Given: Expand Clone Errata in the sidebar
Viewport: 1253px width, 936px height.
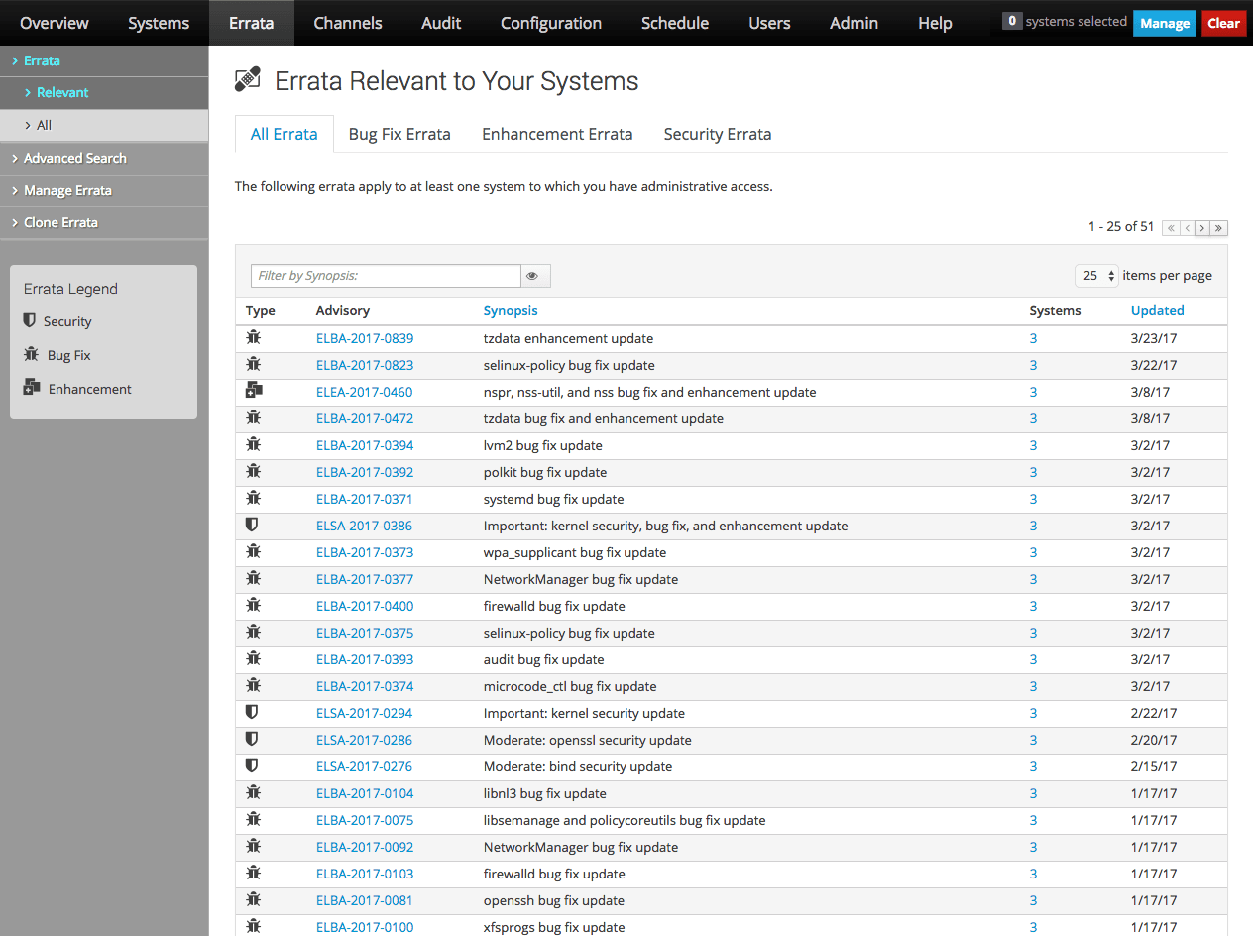Looking at the screenshot, I should (x=104, y=222).
